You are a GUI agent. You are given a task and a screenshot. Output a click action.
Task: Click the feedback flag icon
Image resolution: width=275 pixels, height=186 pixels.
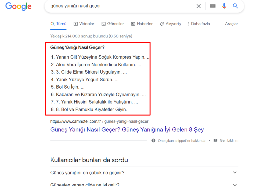point(215,141)
